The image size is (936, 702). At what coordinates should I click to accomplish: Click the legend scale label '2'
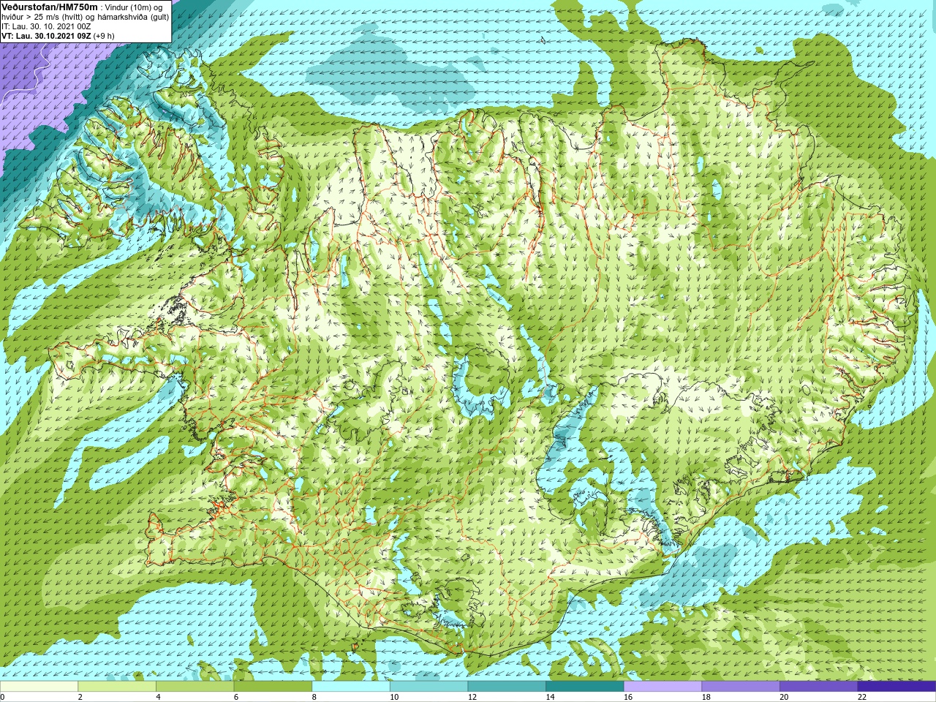pyautogui.click(x=80, y=697)
